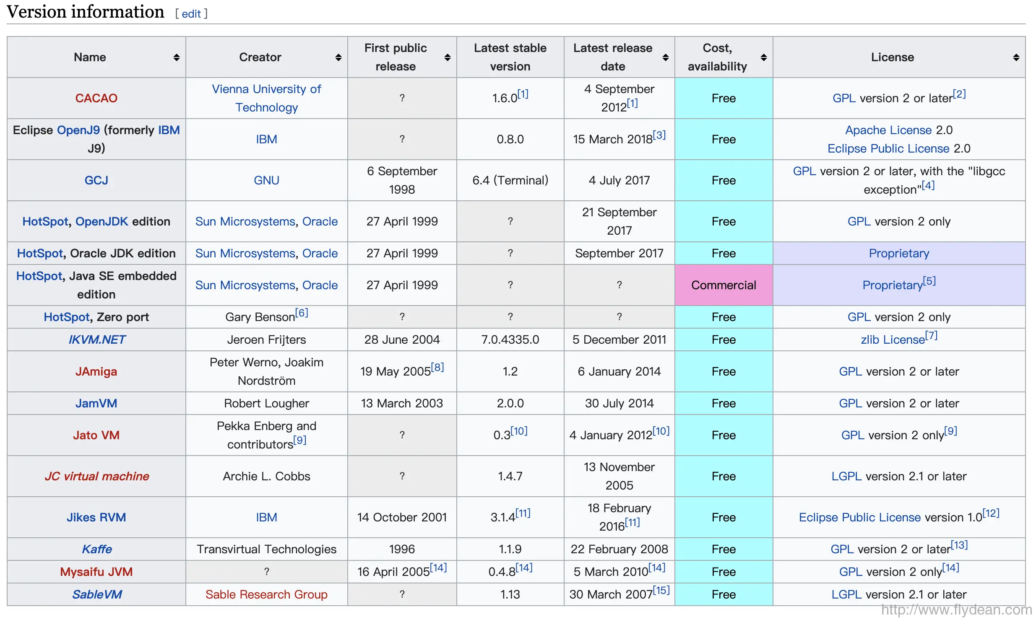The height and width of the screenshot is (622, 1036).
Task: Open CACAO article link
Action: [x=96, y=98]
